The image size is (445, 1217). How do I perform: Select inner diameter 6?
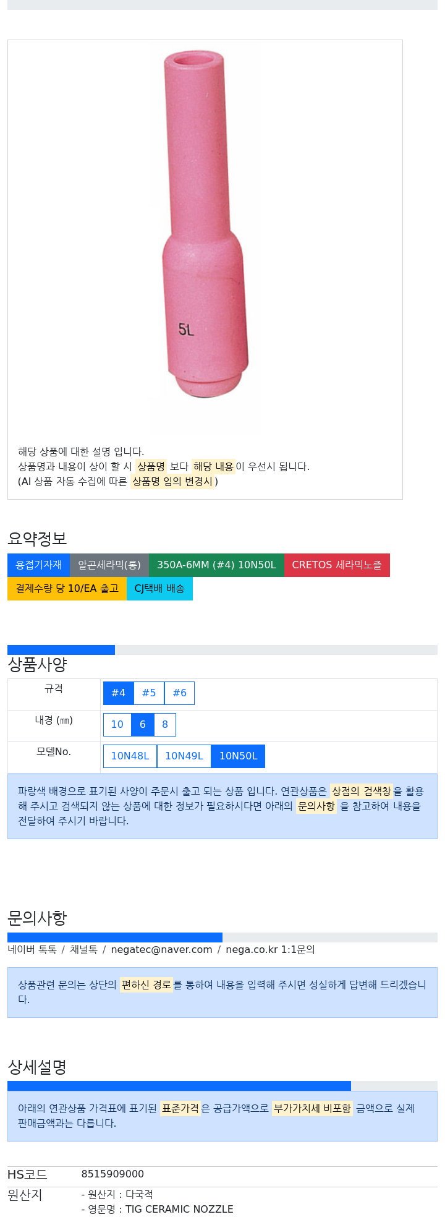pyautogui.click(x=142, y=725)
